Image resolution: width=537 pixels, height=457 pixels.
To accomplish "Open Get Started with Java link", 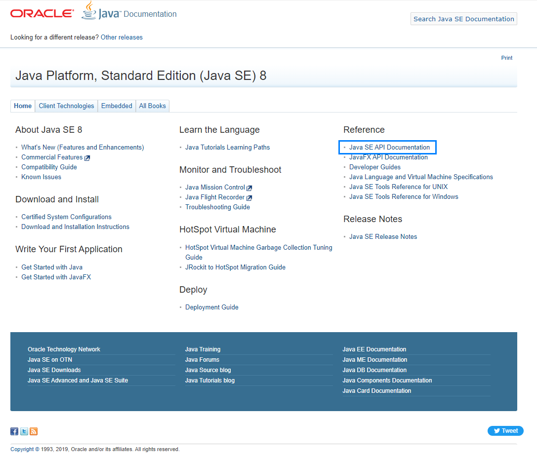I will pyautogui.click(x=52, y=267).
